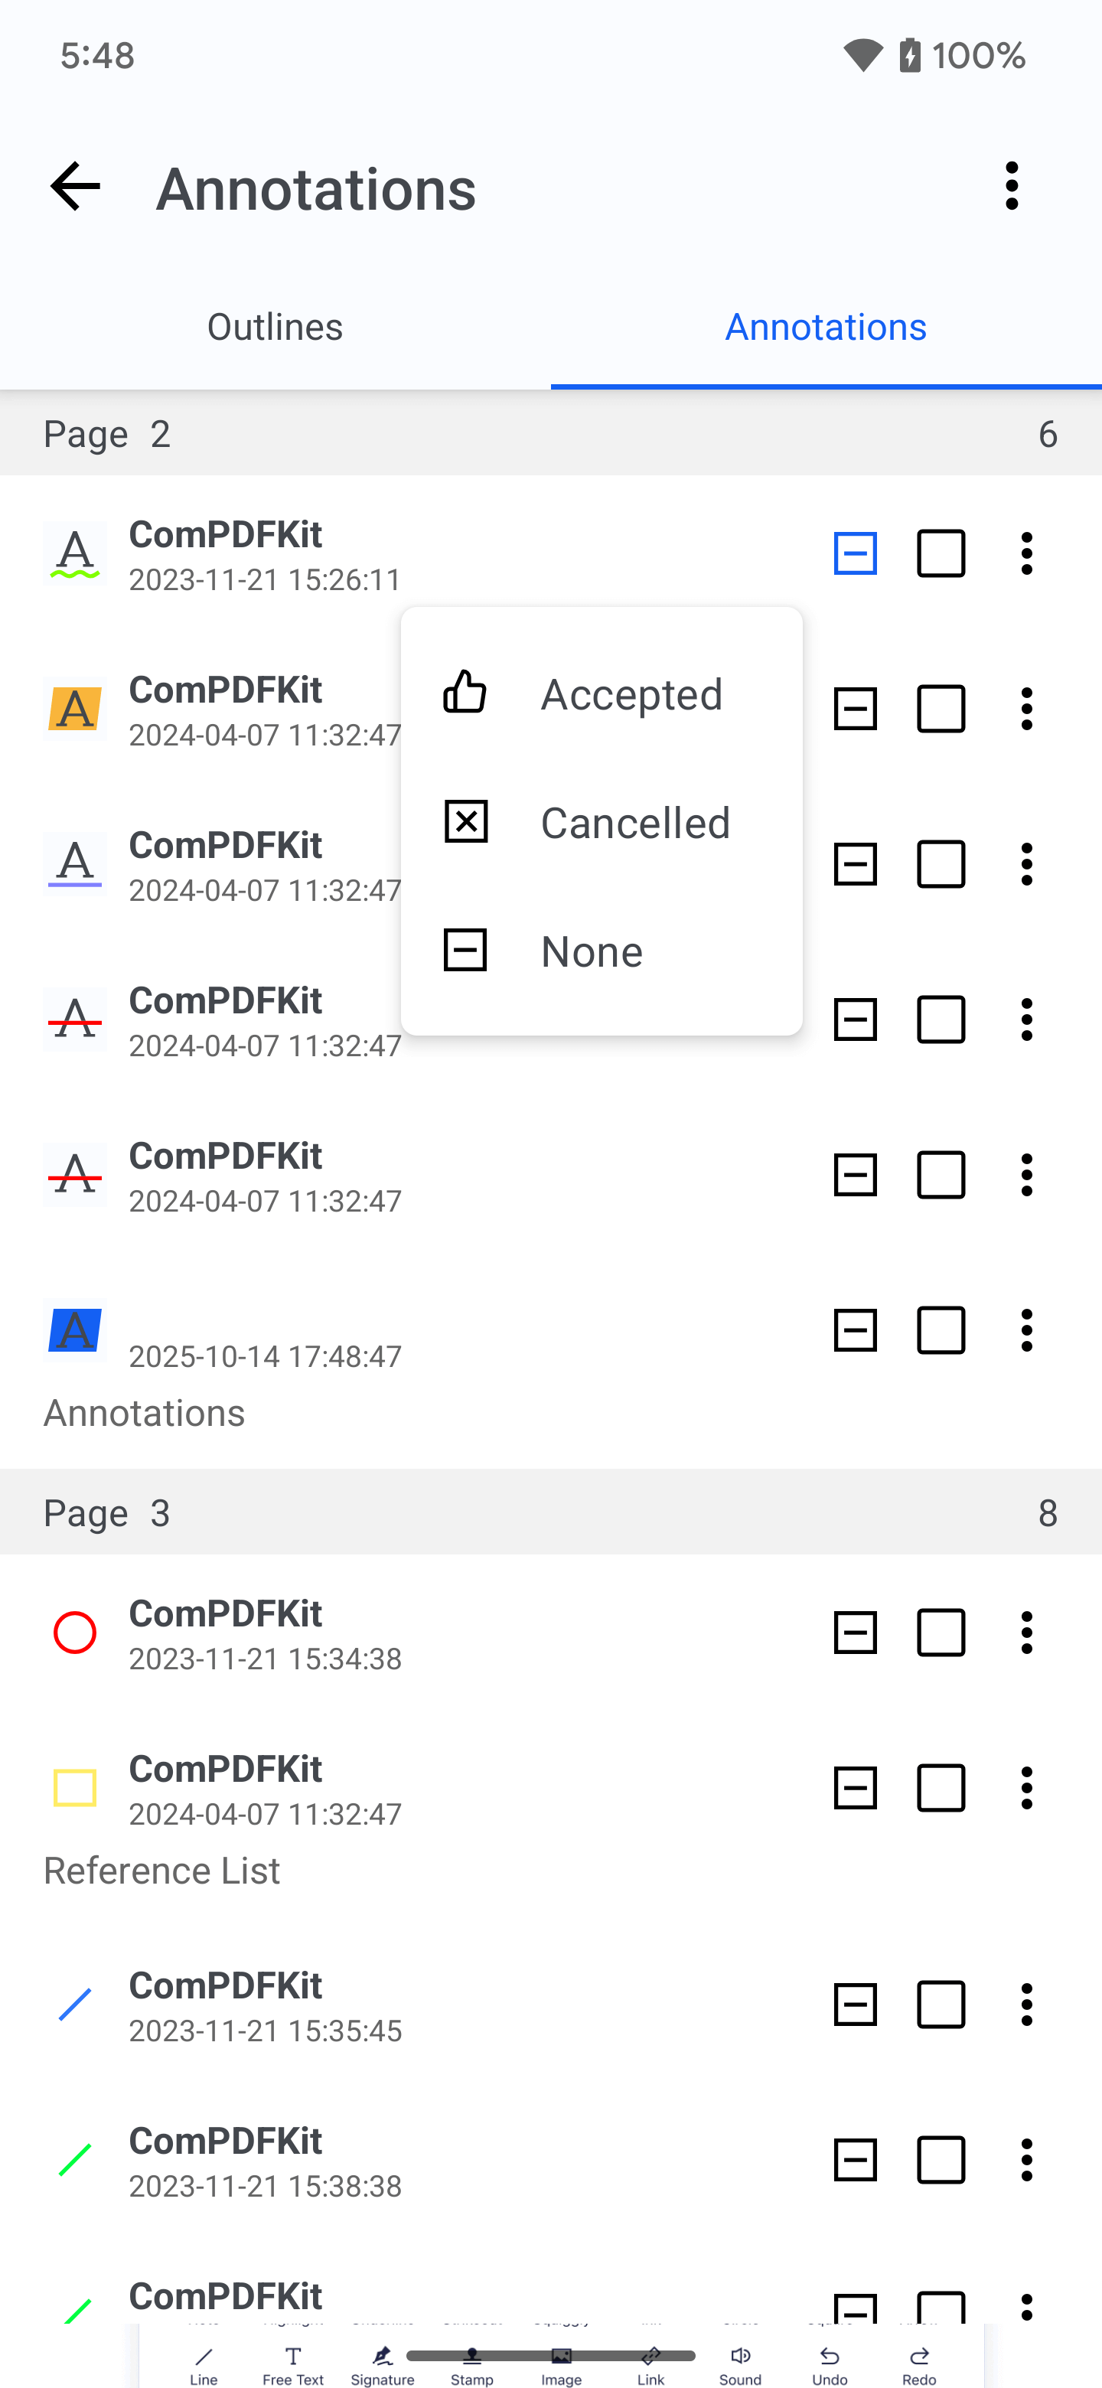This screenshot has width=1102, height=2388.
Task: Go back using the arrow icon
Action: click(75, 186)
